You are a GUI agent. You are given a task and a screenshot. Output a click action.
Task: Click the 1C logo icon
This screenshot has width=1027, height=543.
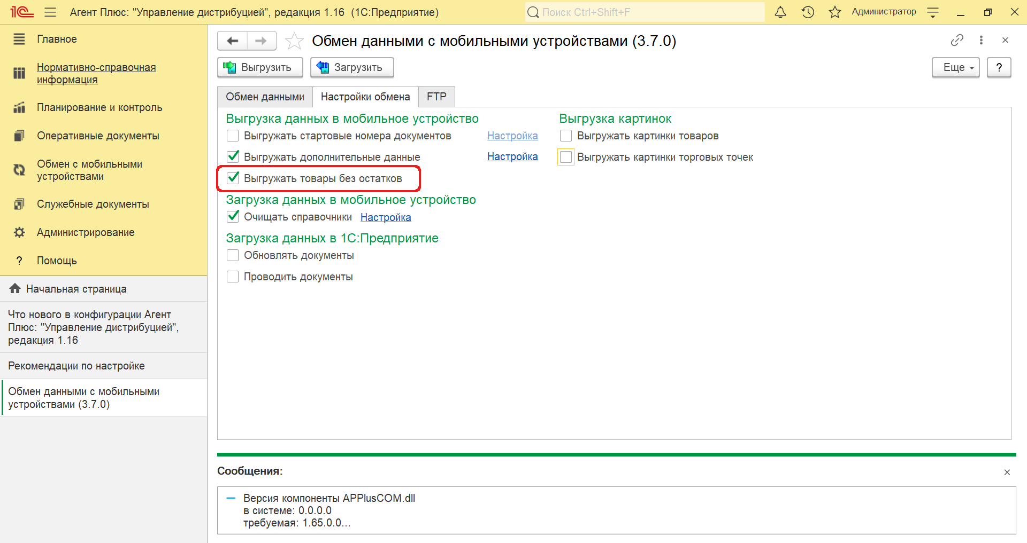[21, 12]
